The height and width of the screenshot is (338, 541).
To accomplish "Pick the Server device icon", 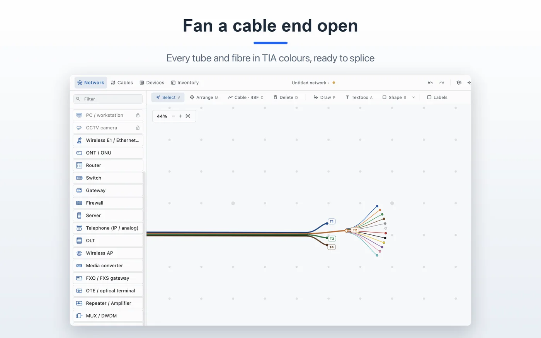I will click(79, 216).
